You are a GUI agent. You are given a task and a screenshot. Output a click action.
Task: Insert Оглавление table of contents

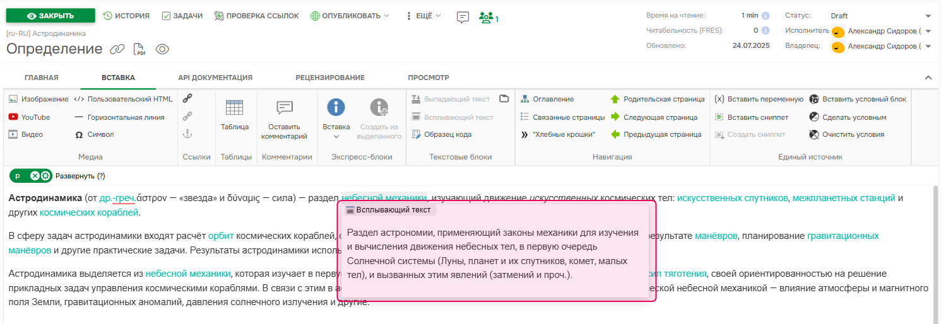pyautogui.click(x=547, y=99)
